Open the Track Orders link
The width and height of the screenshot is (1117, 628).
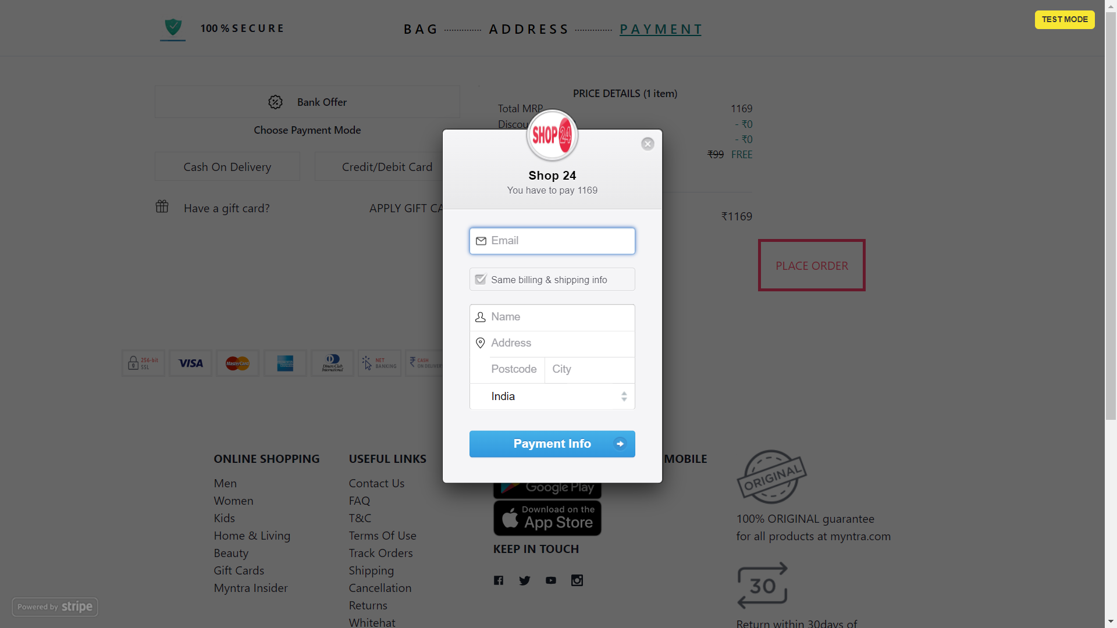click(380, 553)
